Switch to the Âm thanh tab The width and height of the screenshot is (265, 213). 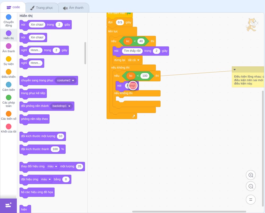pyautogui.click(x=73, y=8)
